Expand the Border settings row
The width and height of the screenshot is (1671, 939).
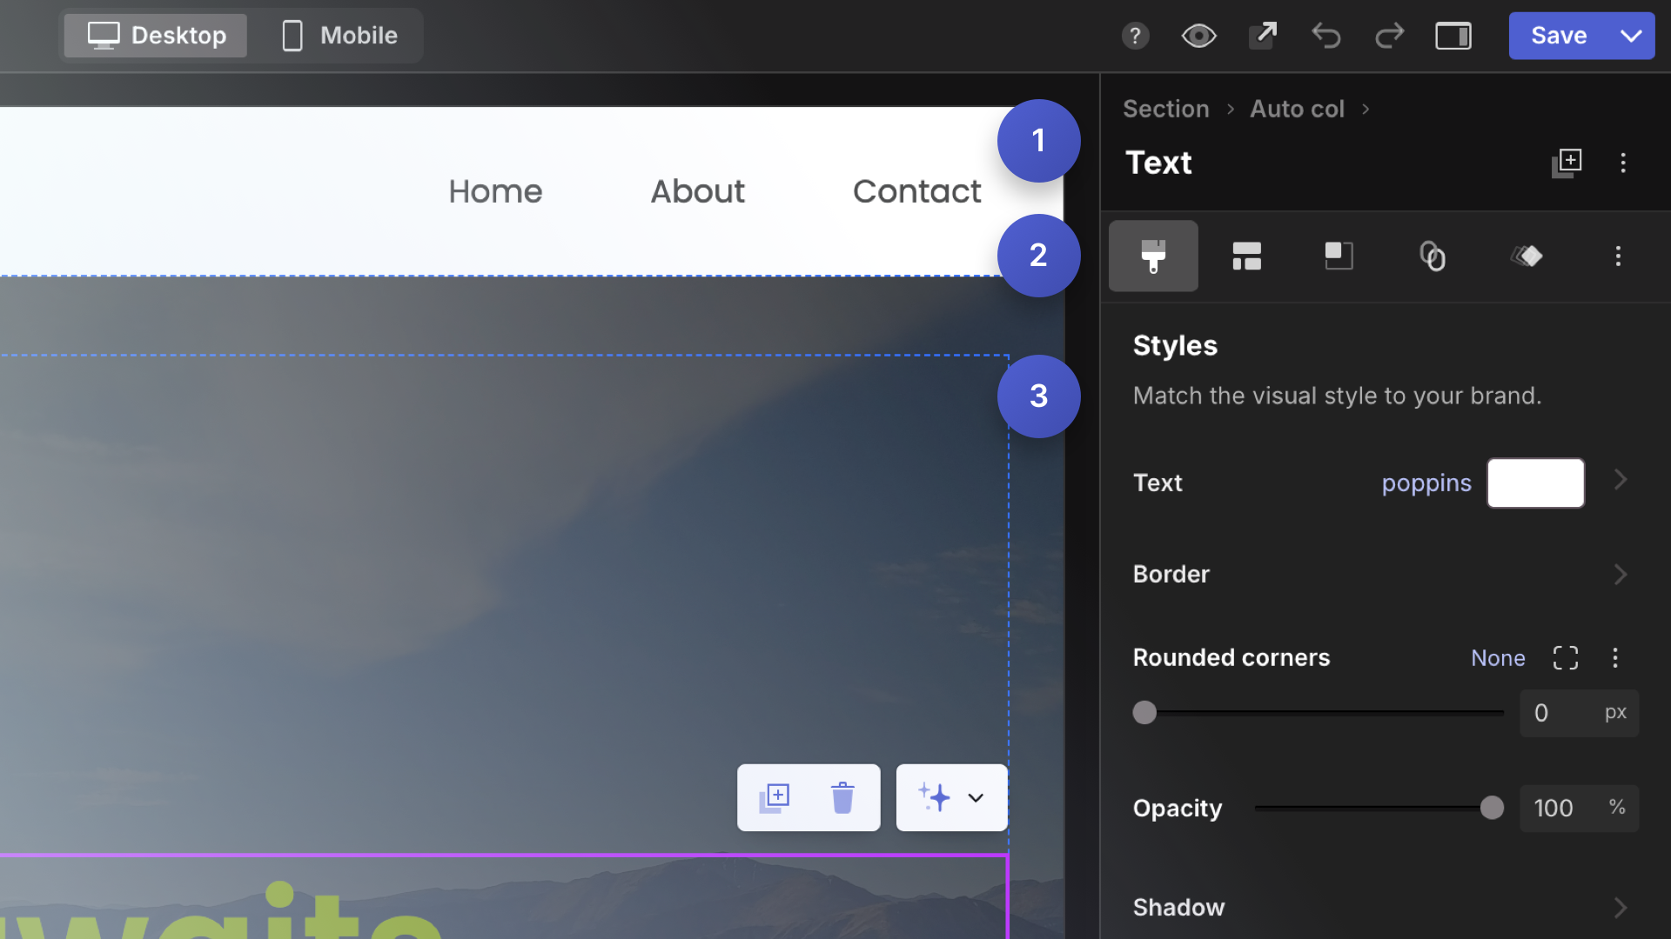1620,574
